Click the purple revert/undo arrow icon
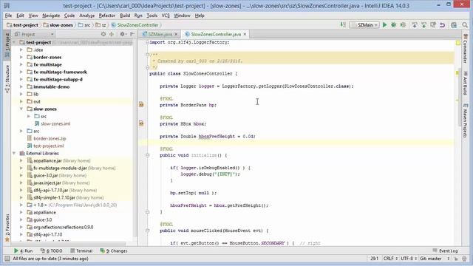 tap(442, 25)
